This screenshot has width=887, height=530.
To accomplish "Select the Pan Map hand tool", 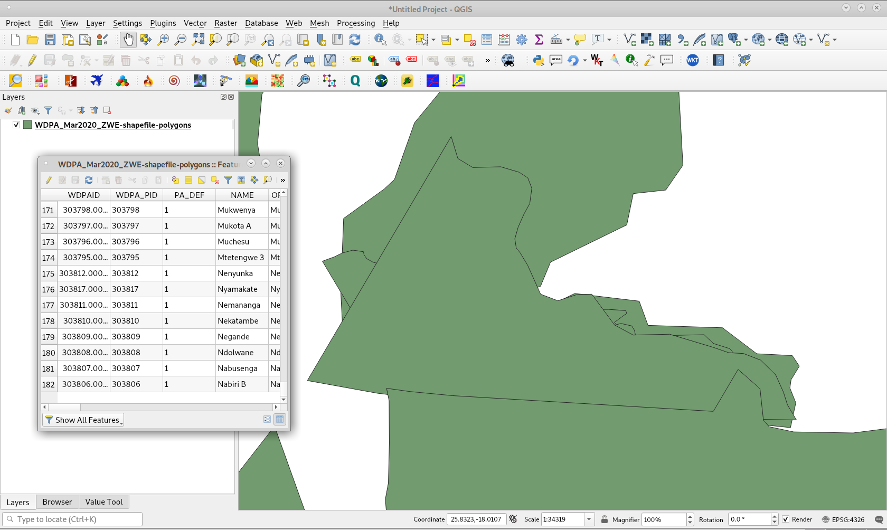I will [128, 40].
